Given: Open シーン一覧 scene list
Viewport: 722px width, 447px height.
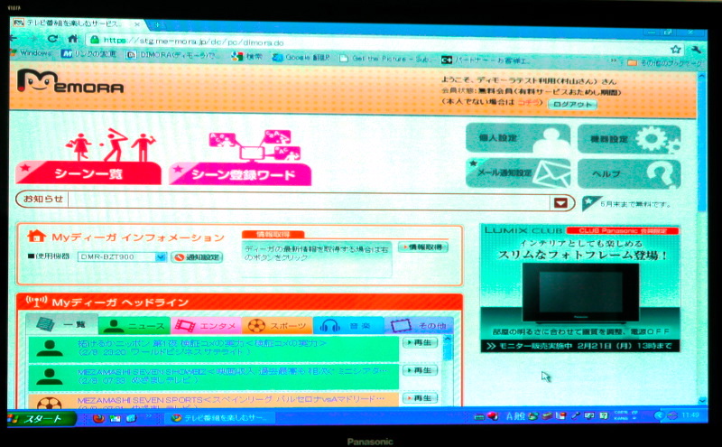Looking at the screenshot, I should [88, 173].
